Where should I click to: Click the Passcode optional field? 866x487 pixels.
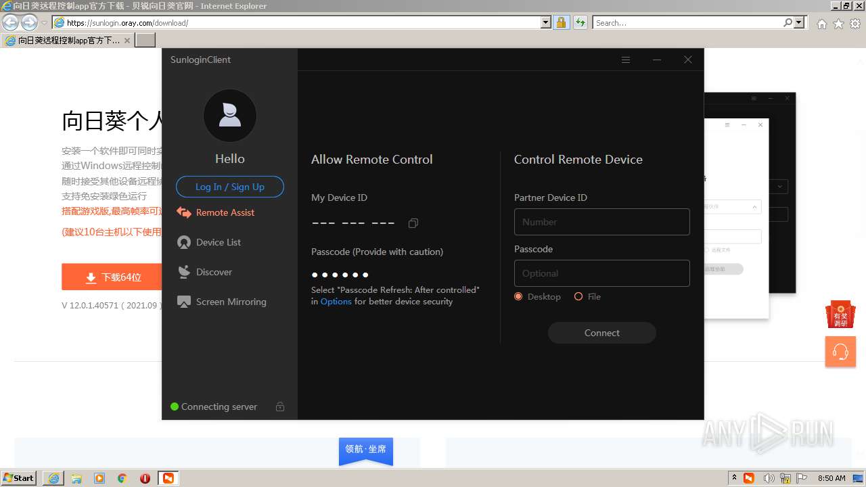coord(602,273)
